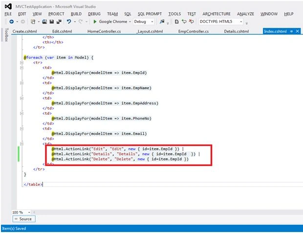This screenshot has width=303, height=233.
Task: Open the VIEW menu
Action: point(37,14)
